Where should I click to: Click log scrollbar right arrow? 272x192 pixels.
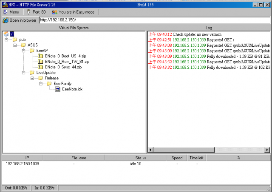point(267,150)
